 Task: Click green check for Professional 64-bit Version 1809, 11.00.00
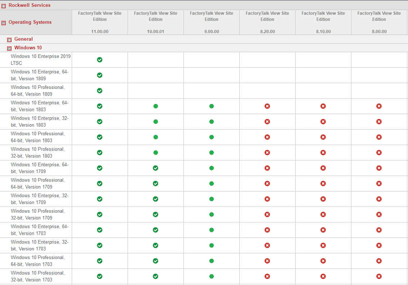coord(100,91)
